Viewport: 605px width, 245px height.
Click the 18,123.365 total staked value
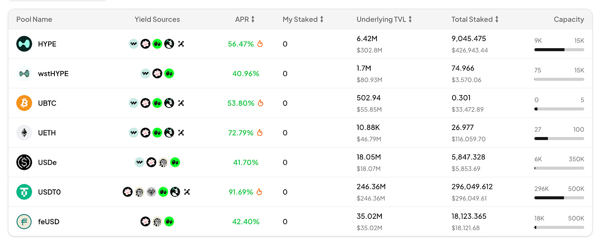tap(469, 216)
